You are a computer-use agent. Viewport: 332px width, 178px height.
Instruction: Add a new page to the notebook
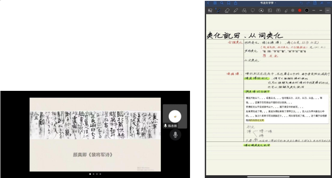point(315,3)
